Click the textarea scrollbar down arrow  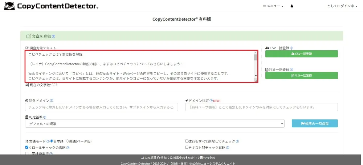[x=256, y=76]
